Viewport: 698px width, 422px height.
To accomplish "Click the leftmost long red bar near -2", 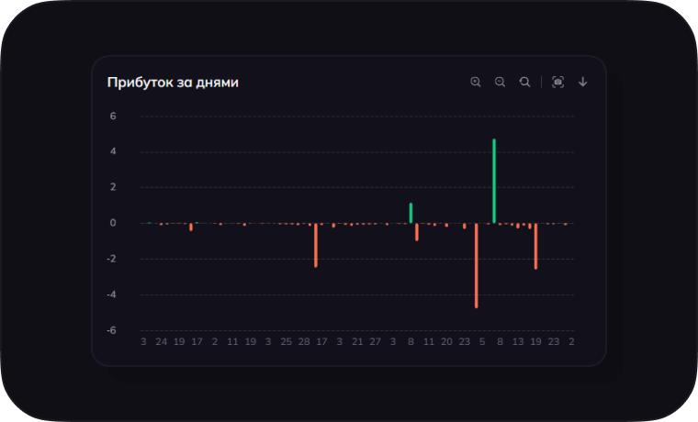I will point(316,245).
